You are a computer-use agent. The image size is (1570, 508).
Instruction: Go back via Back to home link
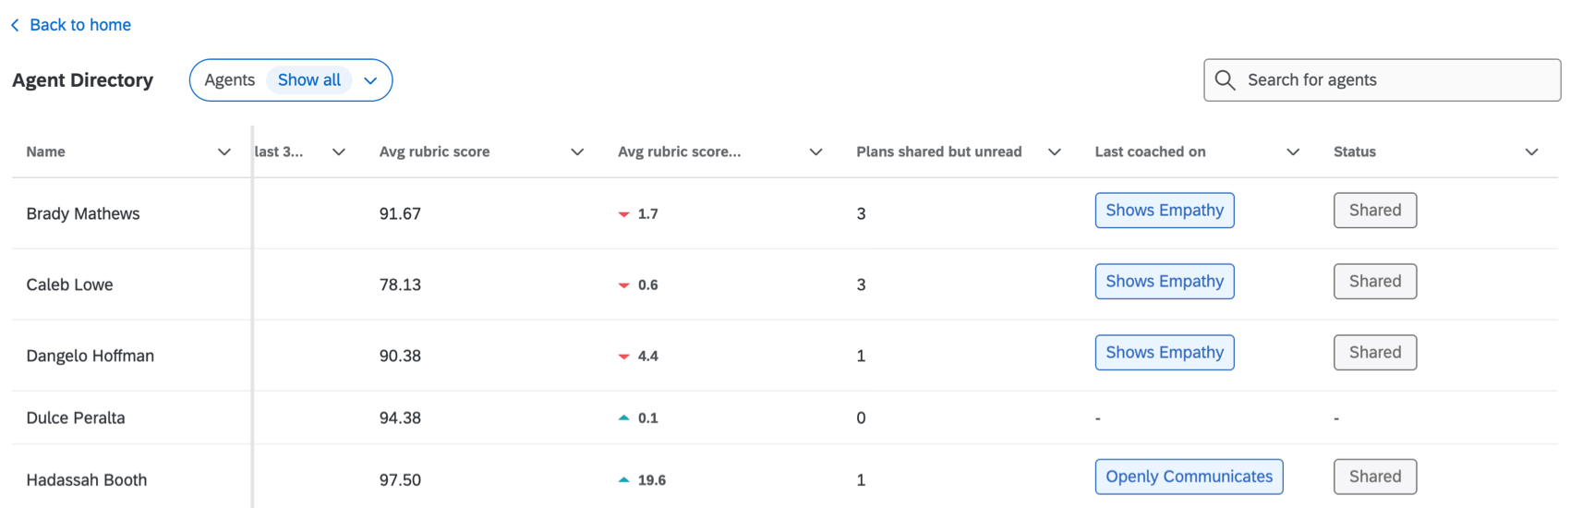79,25
